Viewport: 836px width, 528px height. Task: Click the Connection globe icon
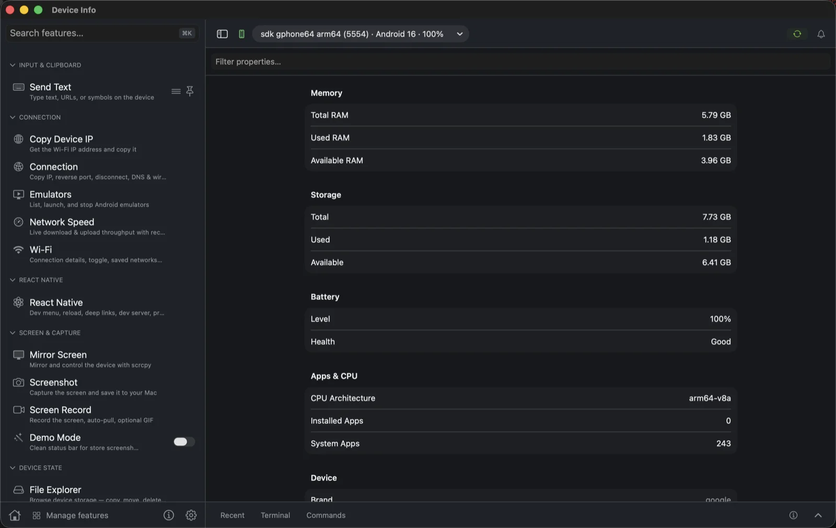[18, 167]
